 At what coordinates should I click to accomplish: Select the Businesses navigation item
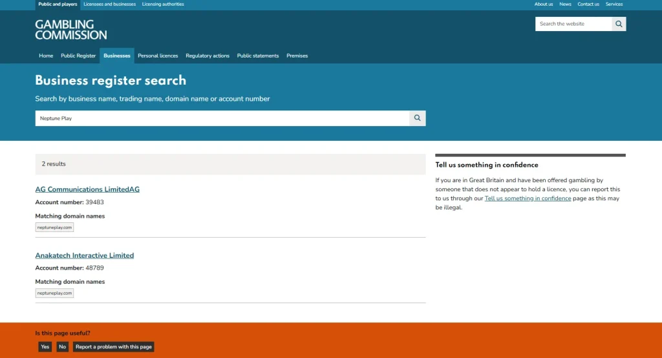(x=117, y=56)
